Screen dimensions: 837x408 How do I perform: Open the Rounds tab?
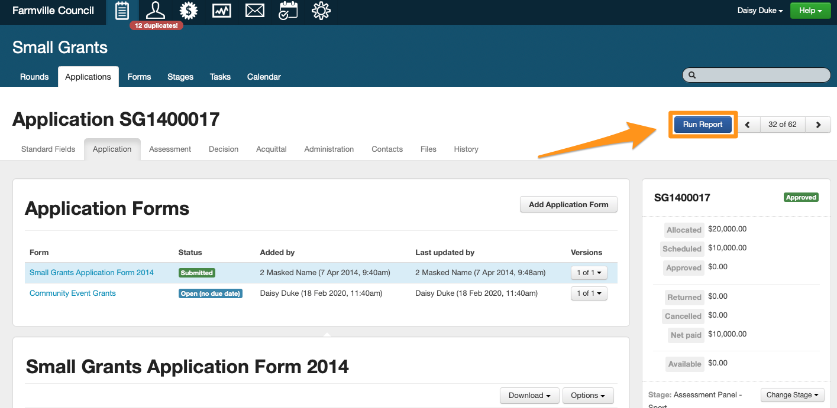click(x=34, y=77)
